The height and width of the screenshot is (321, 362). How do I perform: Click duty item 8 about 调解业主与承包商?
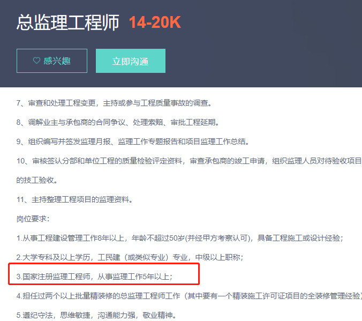[x=118, y=122]
